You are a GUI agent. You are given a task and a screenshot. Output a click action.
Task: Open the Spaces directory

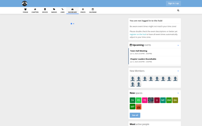[x=83, y=10]
